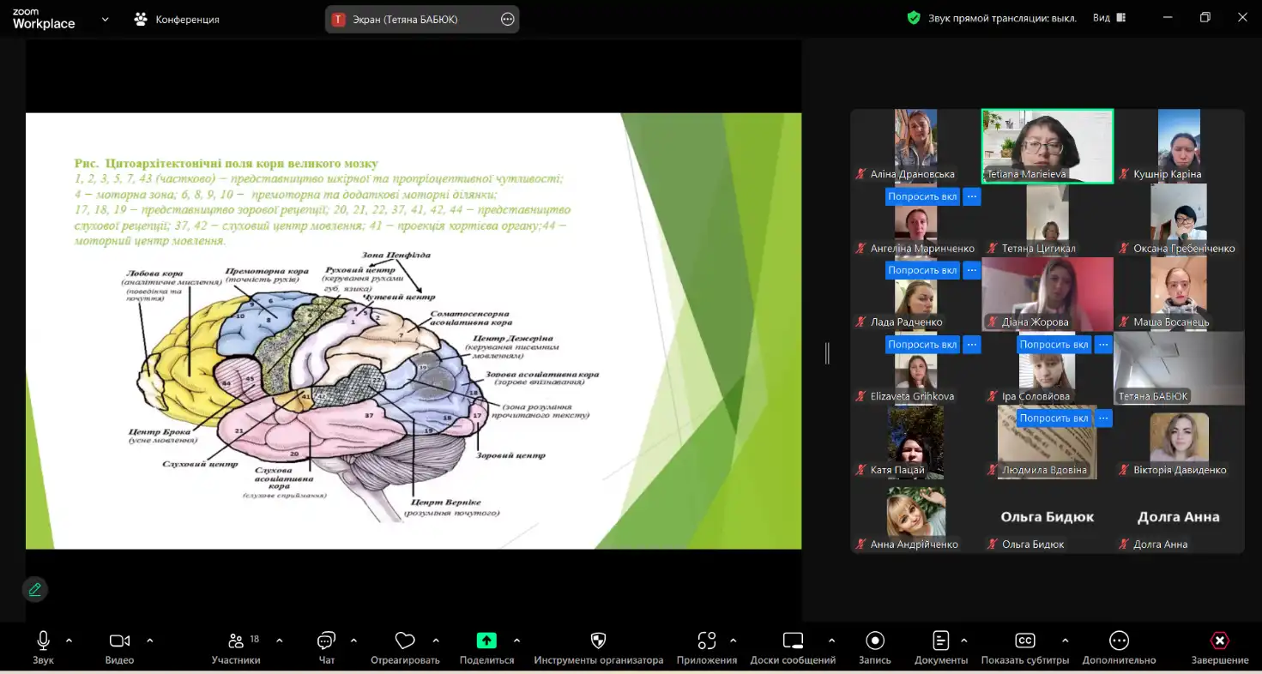This screenshot has width=1262, height=674.
Task: Open the Вид view menu
Action: (1108, 18)
